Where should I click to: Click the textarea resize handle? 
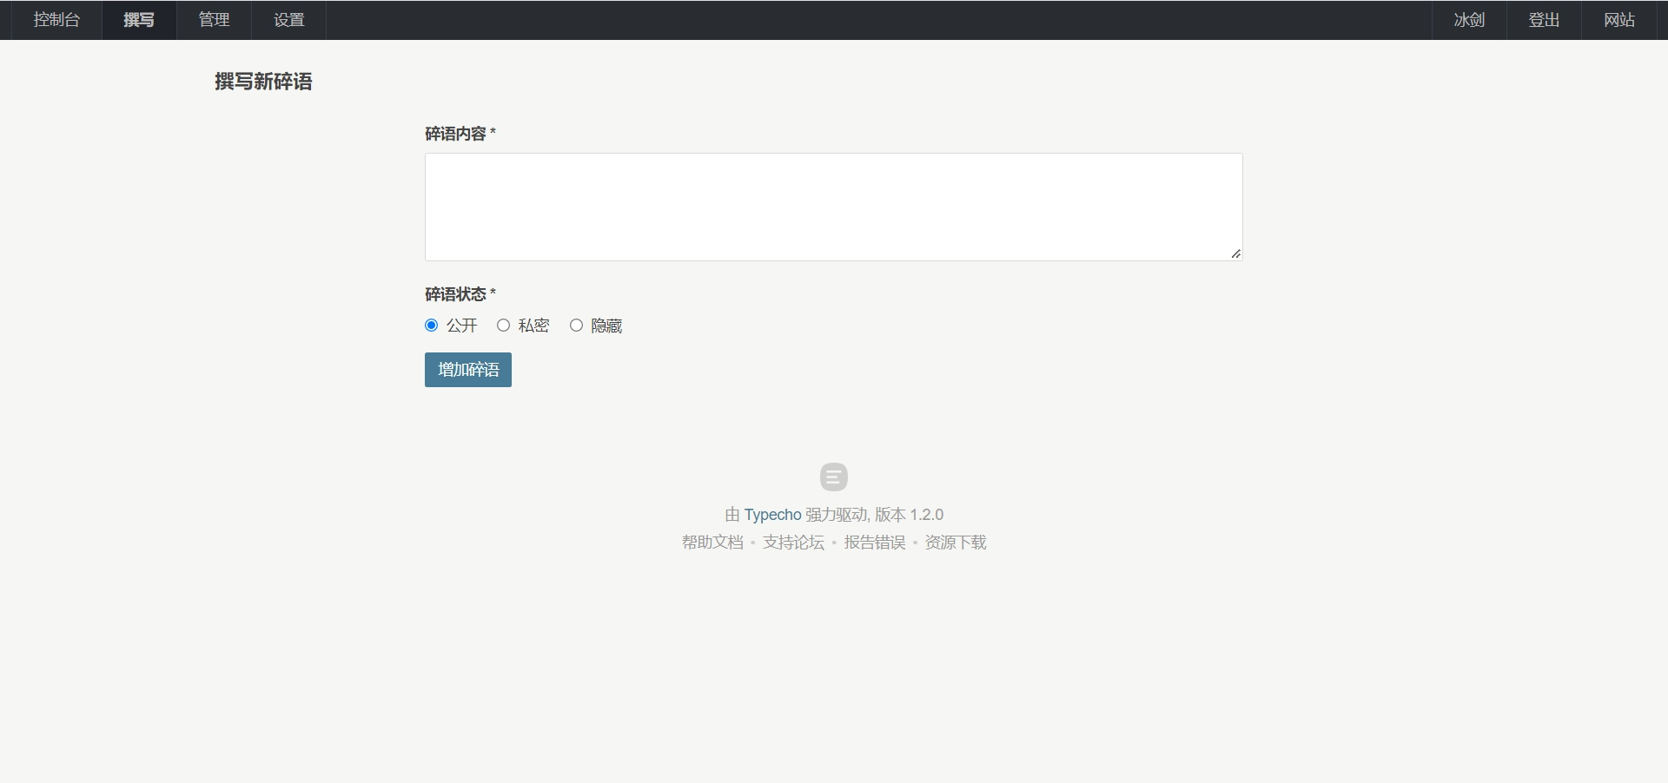tap(1235, 253)
